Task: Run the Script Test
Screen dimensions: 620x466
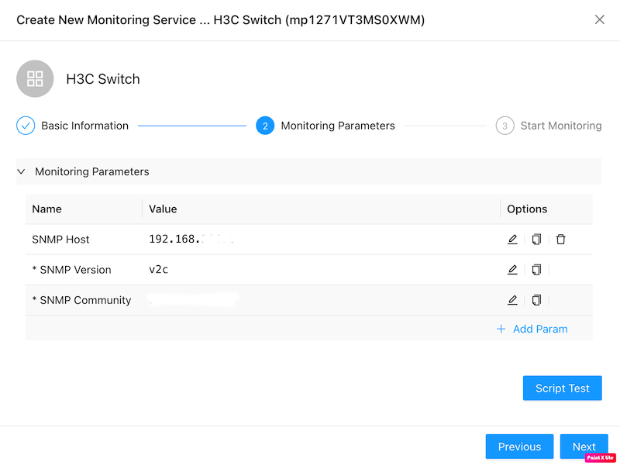Action: [x=562, y=388]
